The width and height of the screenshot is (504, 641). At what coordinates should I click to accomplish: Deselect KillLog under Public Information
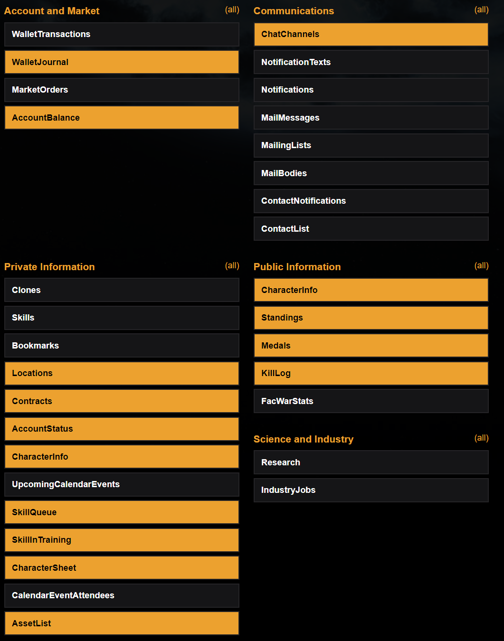pos(371,373)
